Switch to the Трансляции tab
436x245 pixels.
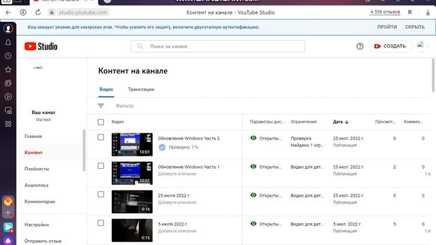point(141,89)
